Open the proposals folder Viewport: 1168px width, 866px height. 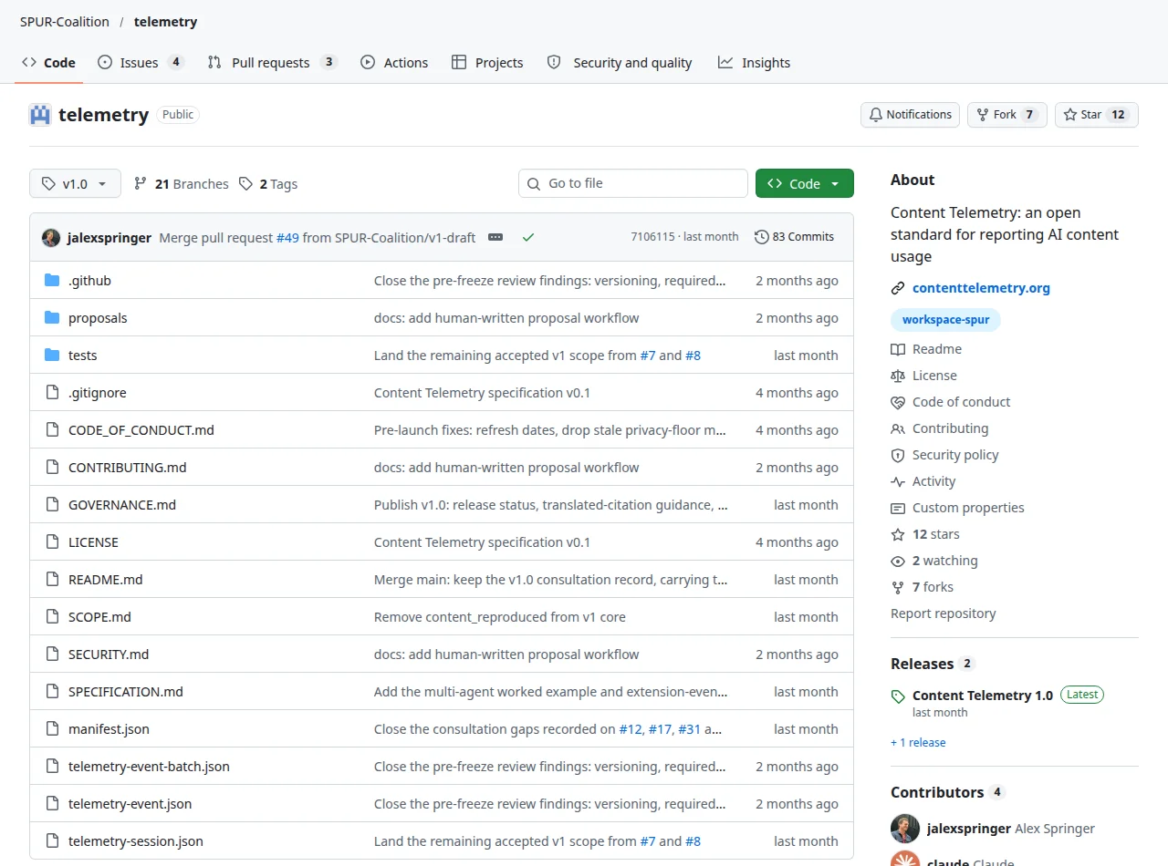coord(98,318)
